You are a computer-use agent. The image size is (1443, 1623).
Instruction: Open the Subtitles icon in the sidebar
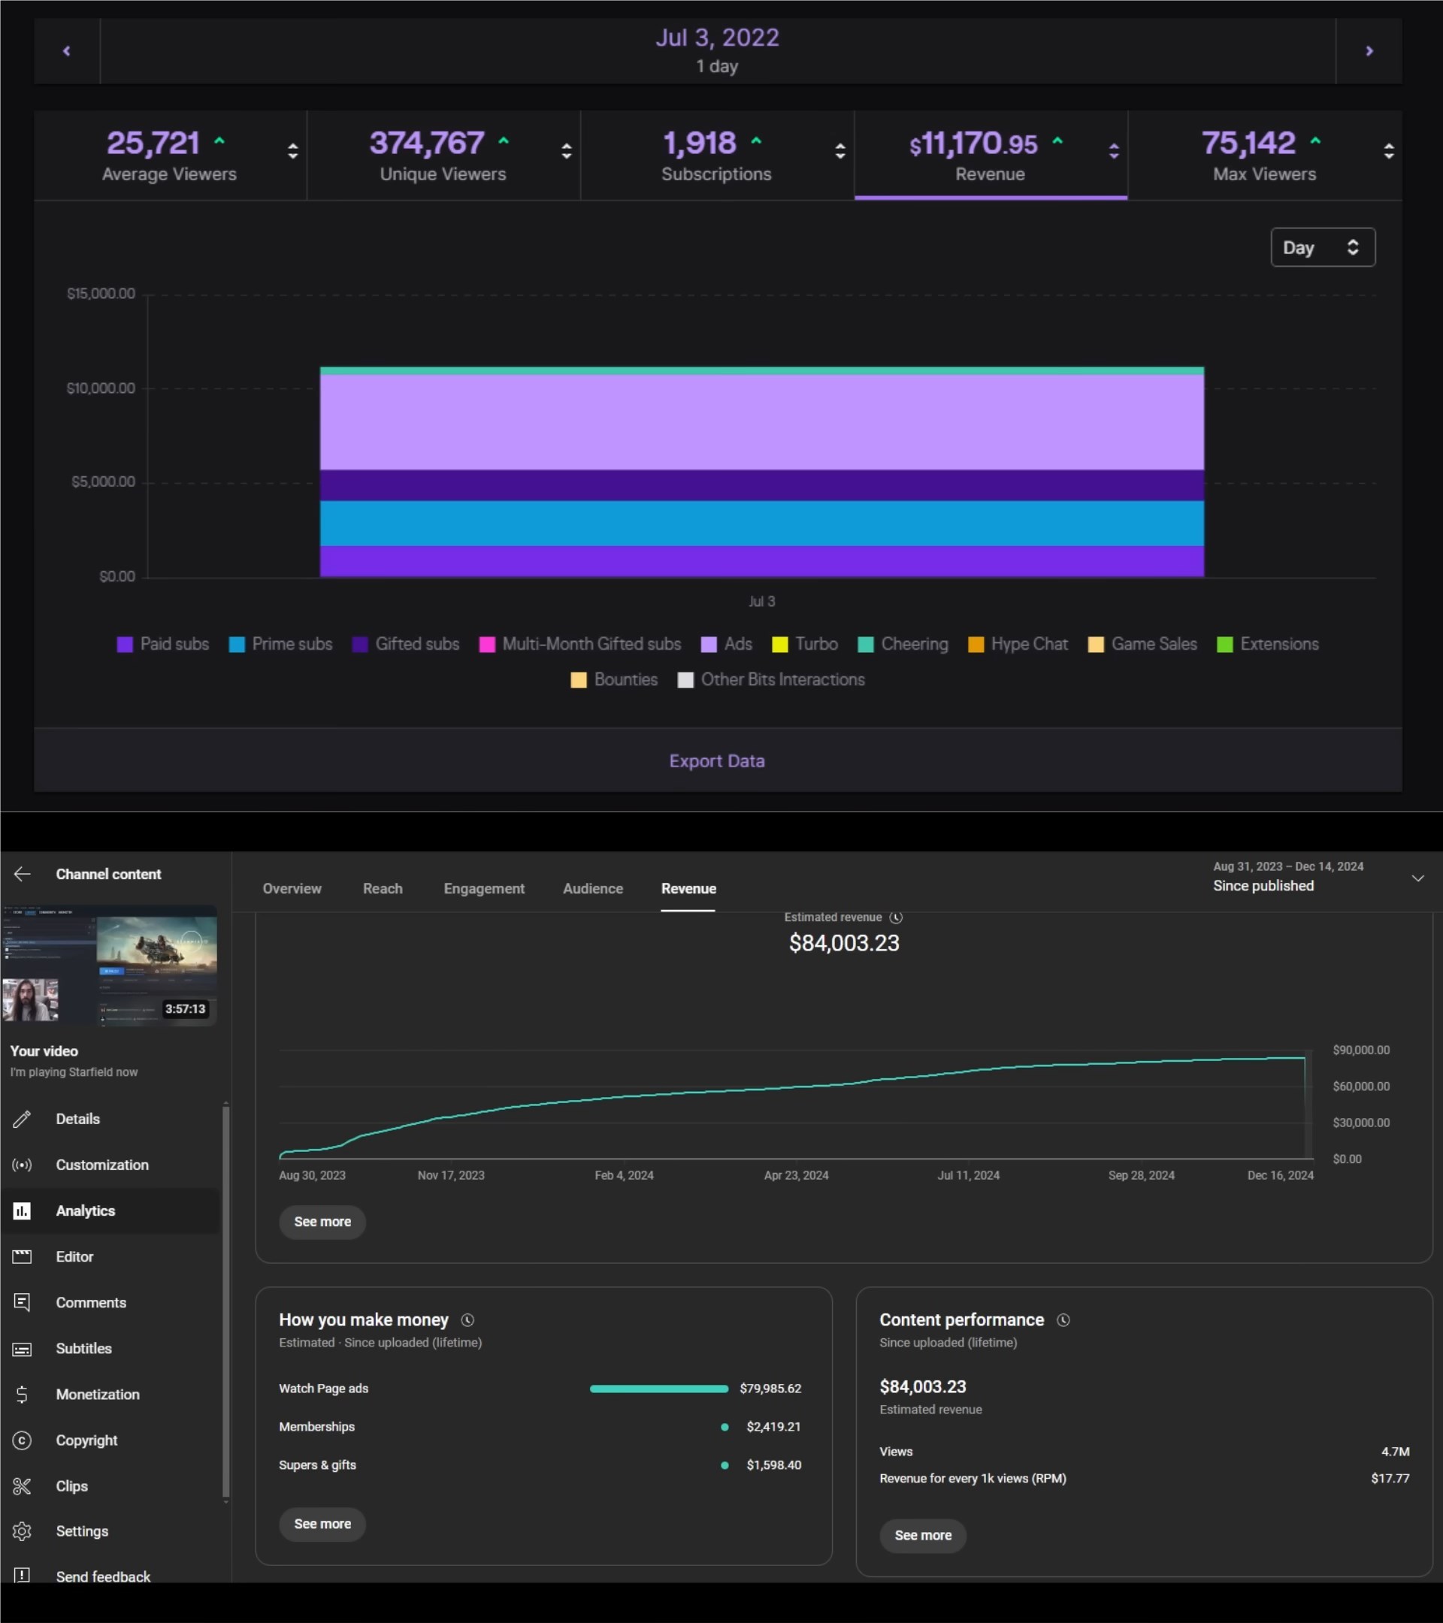(23, 1348)
